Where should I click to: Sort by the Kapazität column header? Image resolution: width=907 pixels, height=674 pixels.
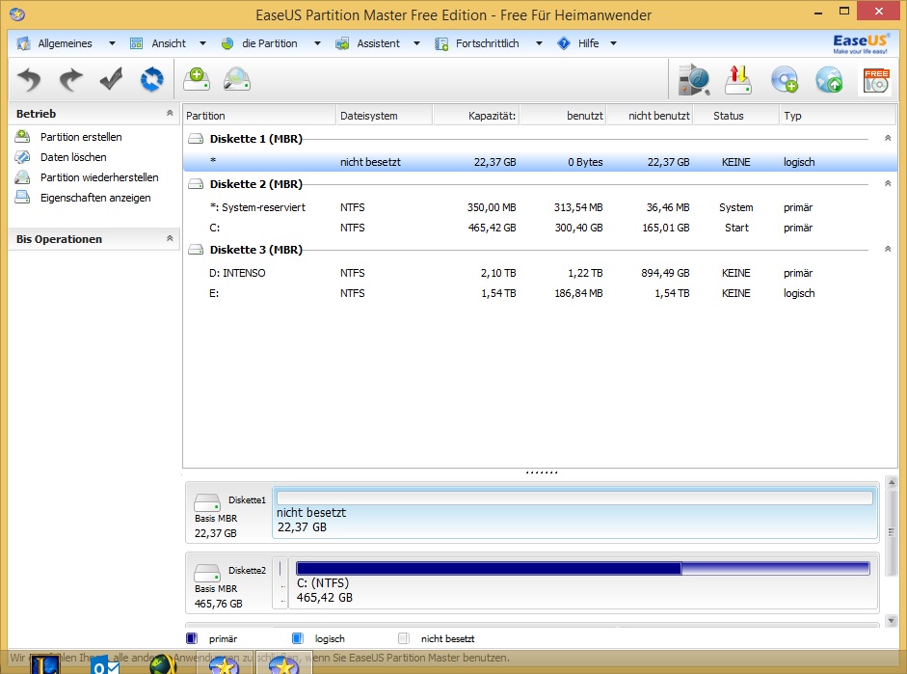(475, 116)
